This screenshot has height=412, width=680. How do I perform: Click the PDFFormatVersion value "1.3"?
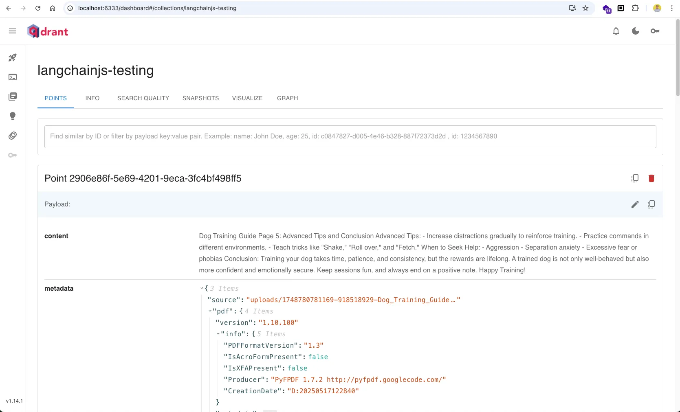tap(314, 346)
